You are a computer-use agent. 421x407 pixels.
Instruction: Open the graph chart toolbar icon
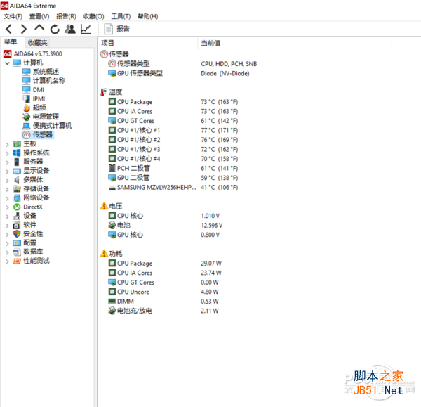click(x=86, y=29)
